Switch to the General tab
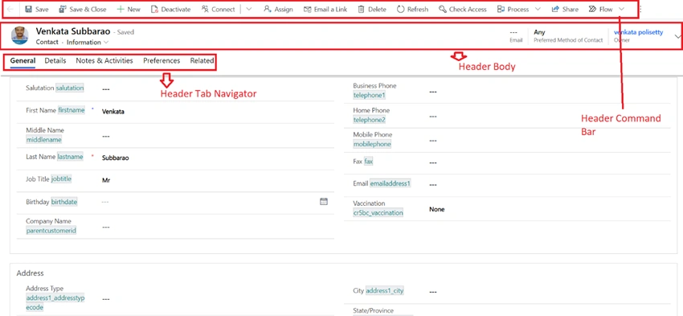Screen dimensions: 683x316 22,61
